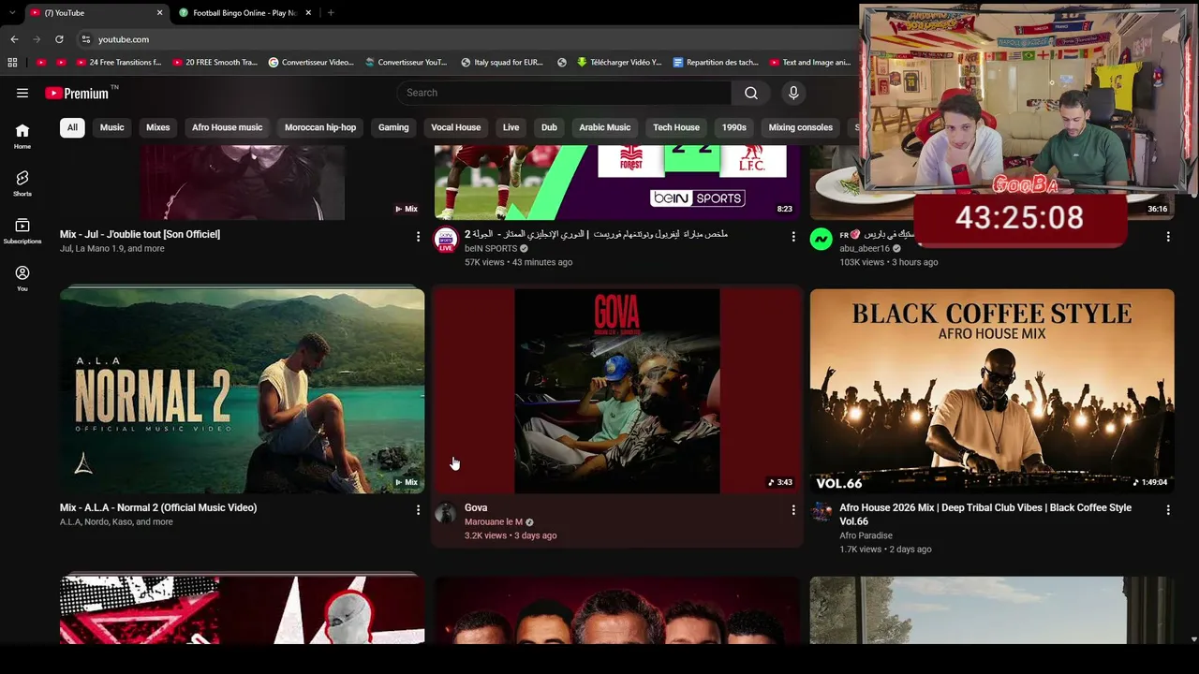Visit the Afro Paradise channel name
Screen dimensions: 1199x674
(x=866, y=536)
